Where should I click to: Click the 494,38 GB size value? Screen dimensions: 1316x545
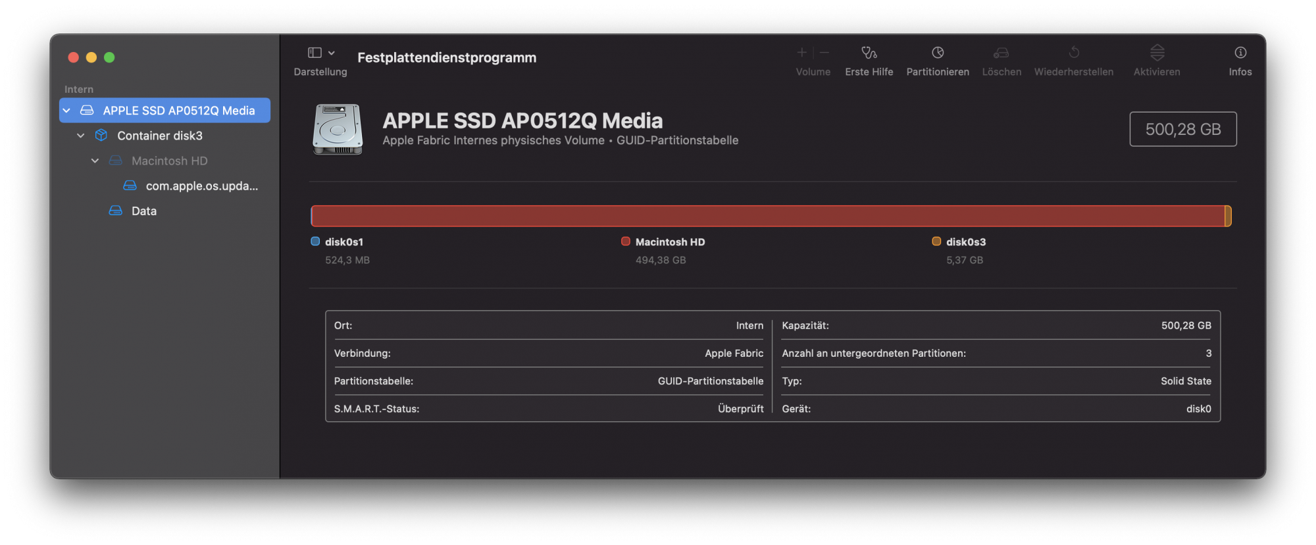[x=661, y=260]
